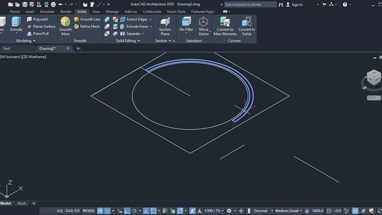The image size is (382, 215).
Task: Open the Extrude Faces dropdown arrow
Action: [151, 26]
